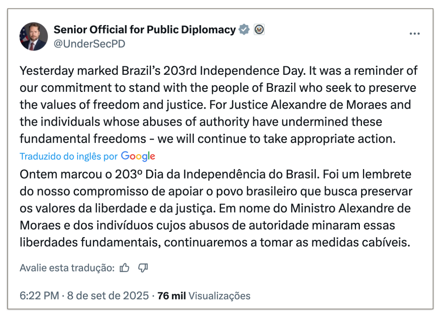440x317 pixels.
Task: Open the author's profile picture
Action: click(x=34, y=37)
